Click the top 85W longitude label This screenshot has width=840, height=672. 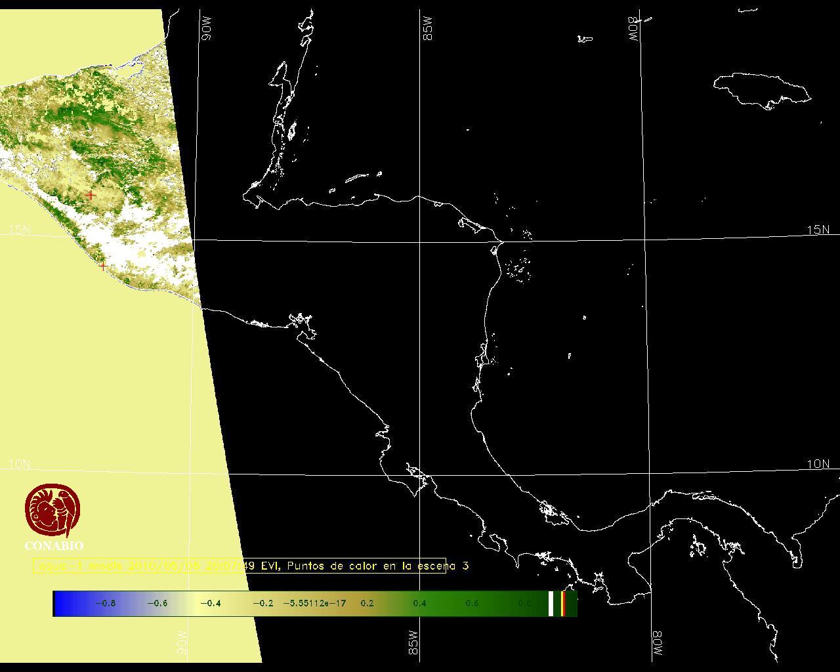(x=428, y=29)
